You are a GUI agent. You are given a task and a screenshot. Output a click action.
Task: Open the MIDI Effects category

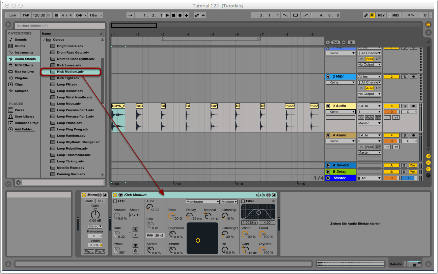(24, 65)
